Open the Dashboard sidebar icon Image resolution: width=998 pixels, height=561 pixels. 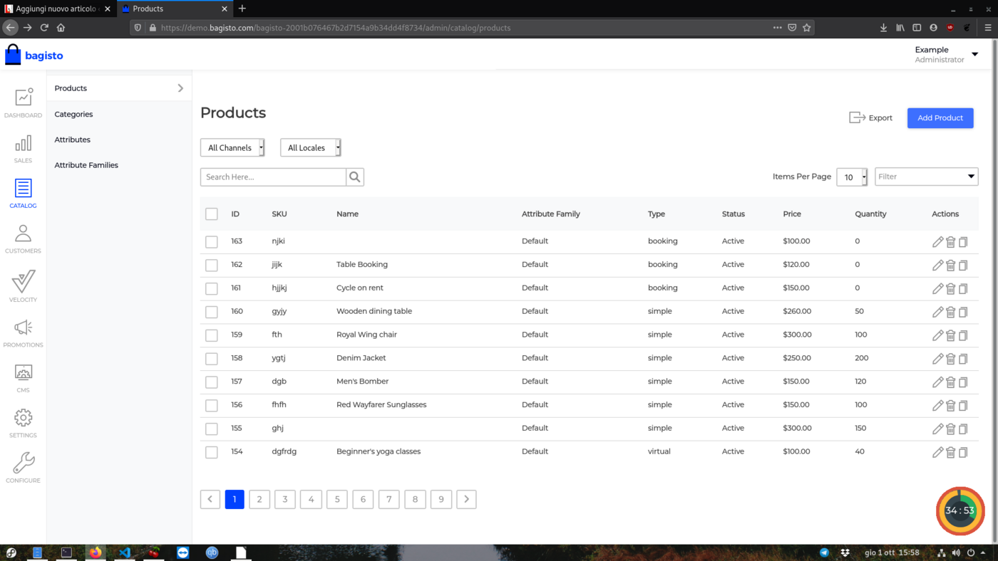point(23,98)
